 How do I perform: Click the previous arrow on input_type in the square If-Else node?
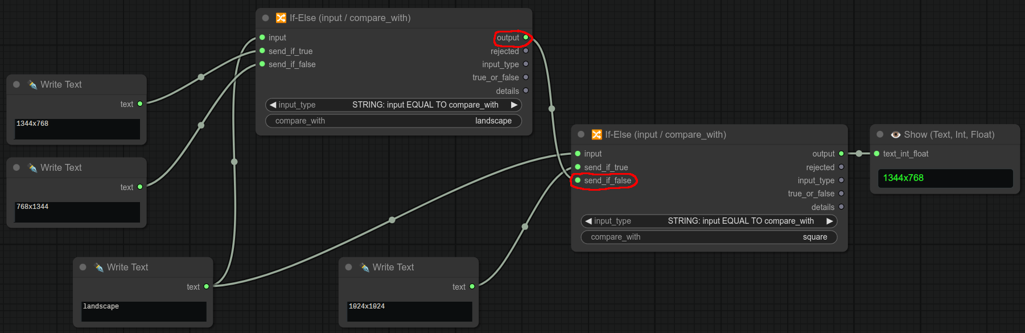pyautogui.click(x=588, y=221)
